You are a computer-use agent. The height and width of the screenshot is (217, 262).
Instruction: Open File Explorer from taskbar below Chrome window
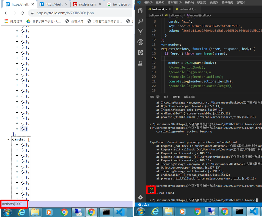pyautogui.click(x=35, y=212)
